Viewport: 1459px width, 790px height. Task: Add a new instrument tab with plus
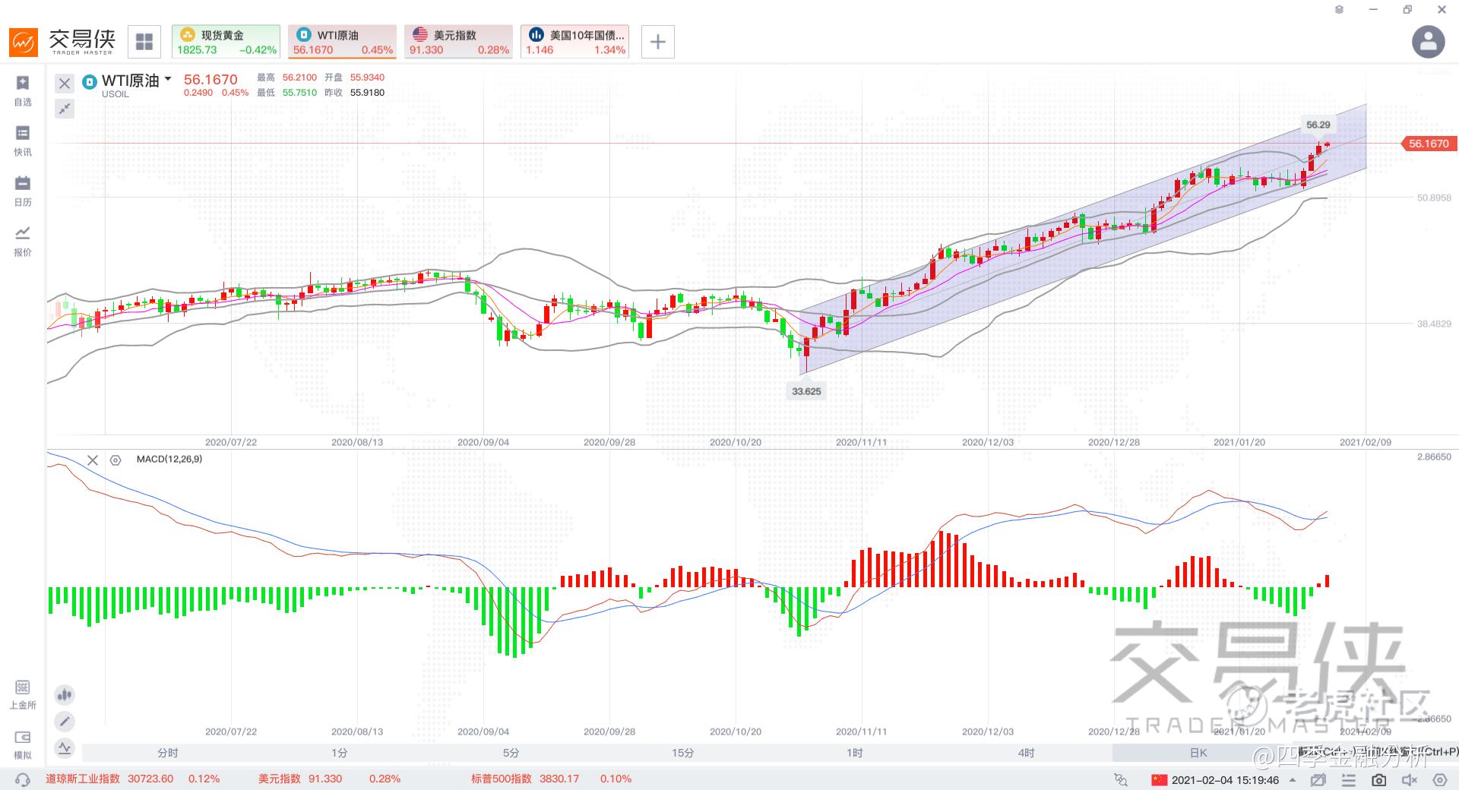(x=658, y=42)
